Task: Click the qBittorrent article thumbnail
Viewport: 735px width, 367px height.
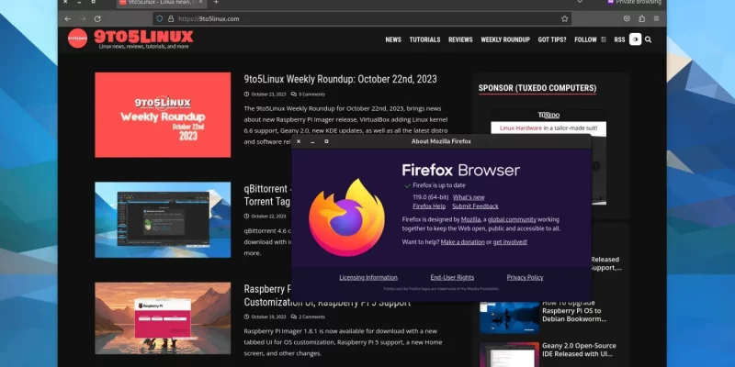Action: 163,219
